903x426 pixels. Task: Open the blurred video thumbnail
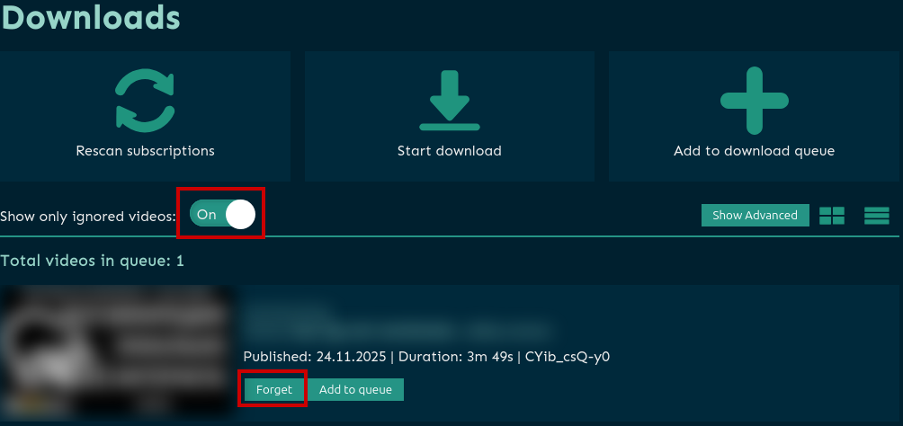(x=117, y=352)
